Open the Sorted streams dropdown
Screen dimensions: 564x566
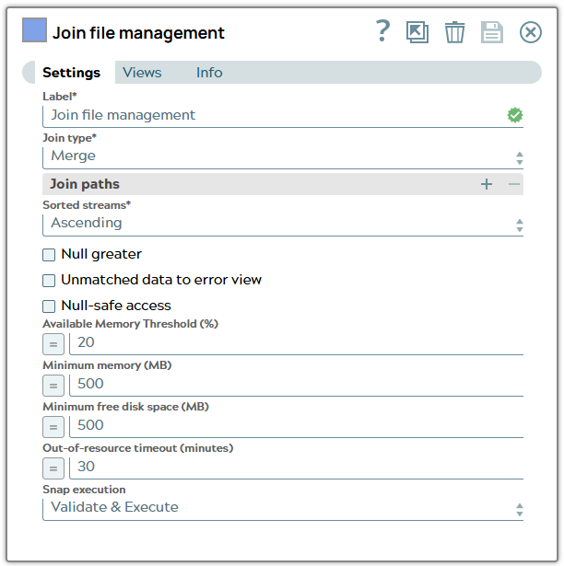click(x=283, y=225)
